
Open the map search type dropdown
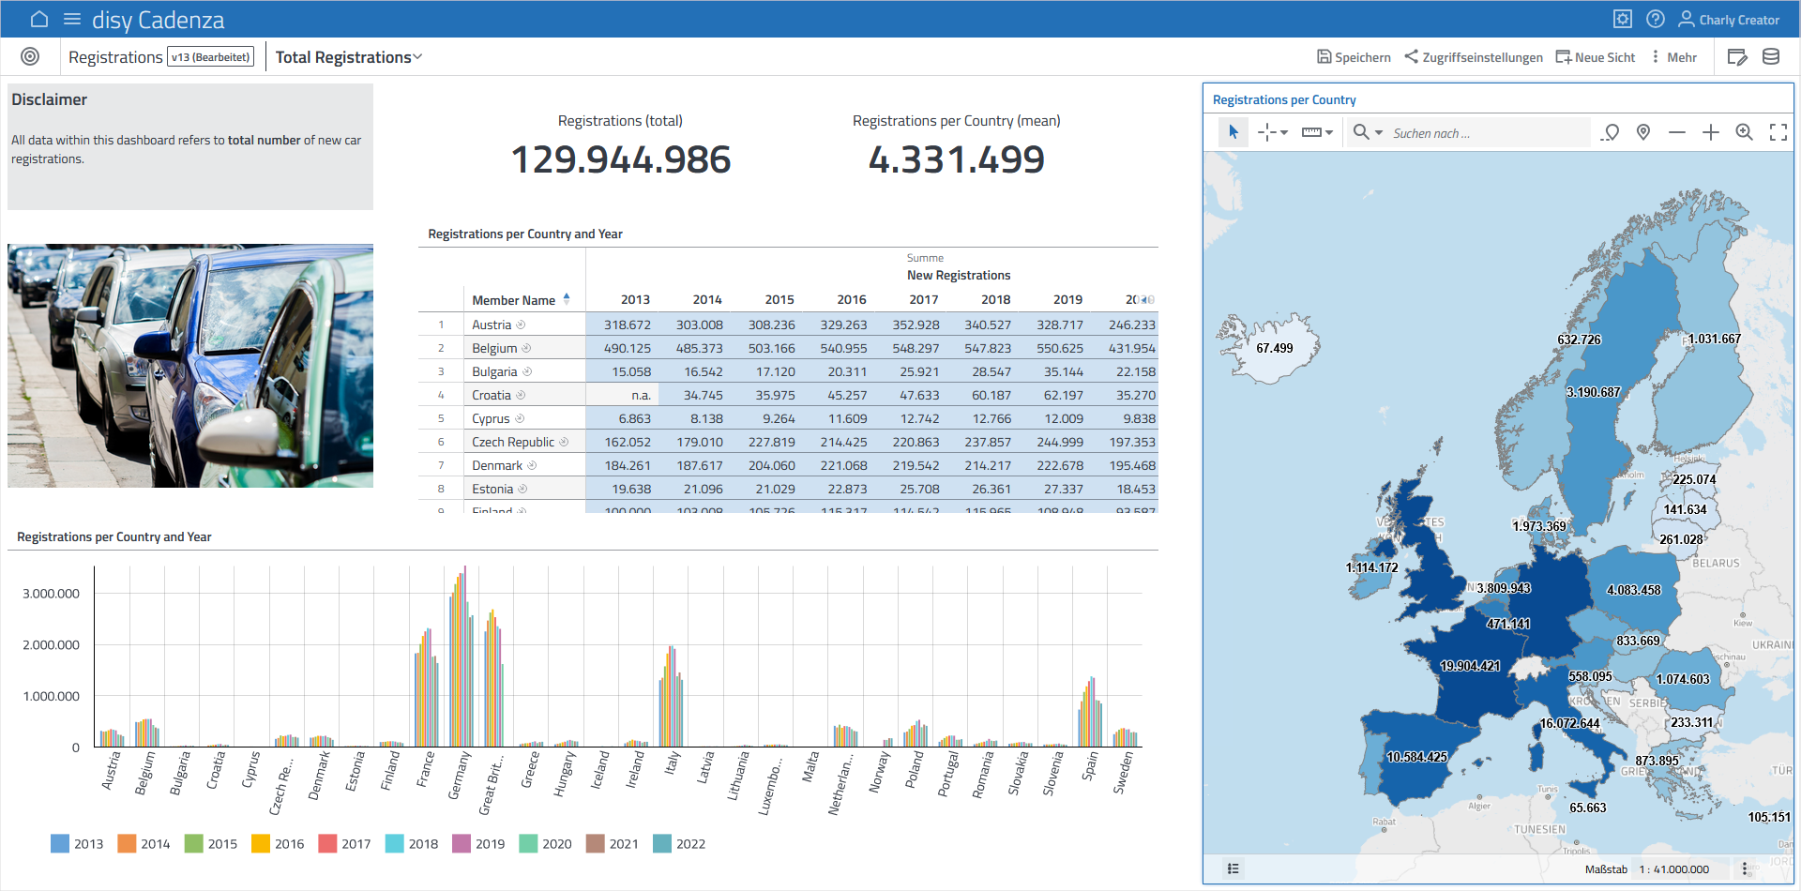click(1368, 133)
